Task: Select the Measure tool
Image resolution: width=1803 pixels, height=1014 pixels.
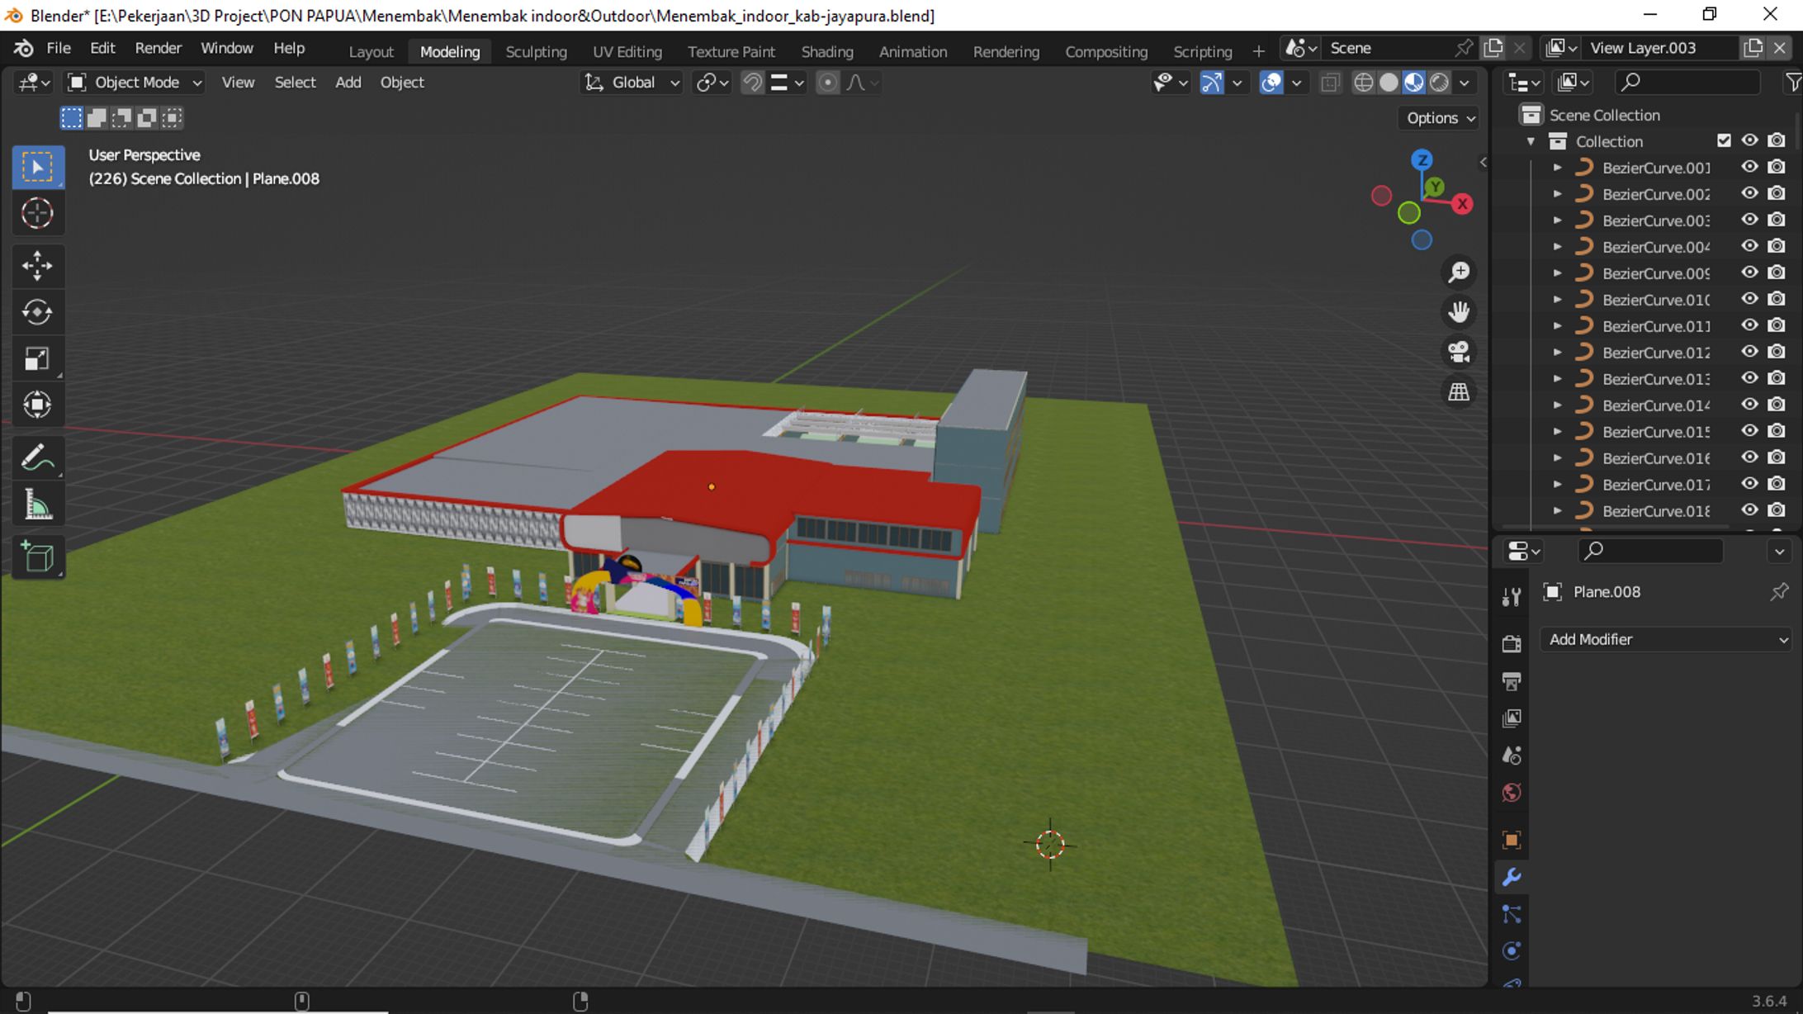Action: click(x=37, y=505)
